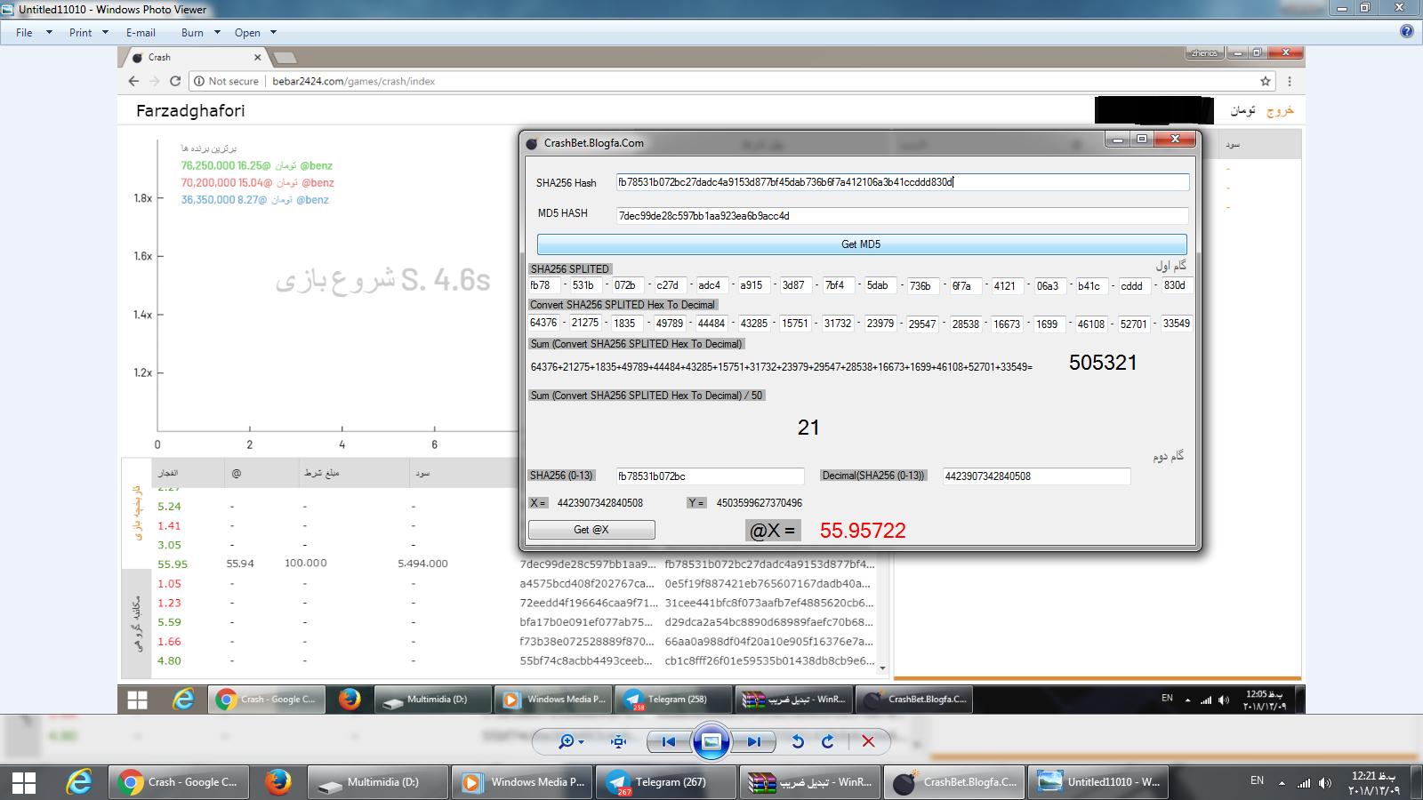The height and width of the screenshot is (800, 1423).
Task: Click the Not secure site info icon
Action: click(200, 81)
